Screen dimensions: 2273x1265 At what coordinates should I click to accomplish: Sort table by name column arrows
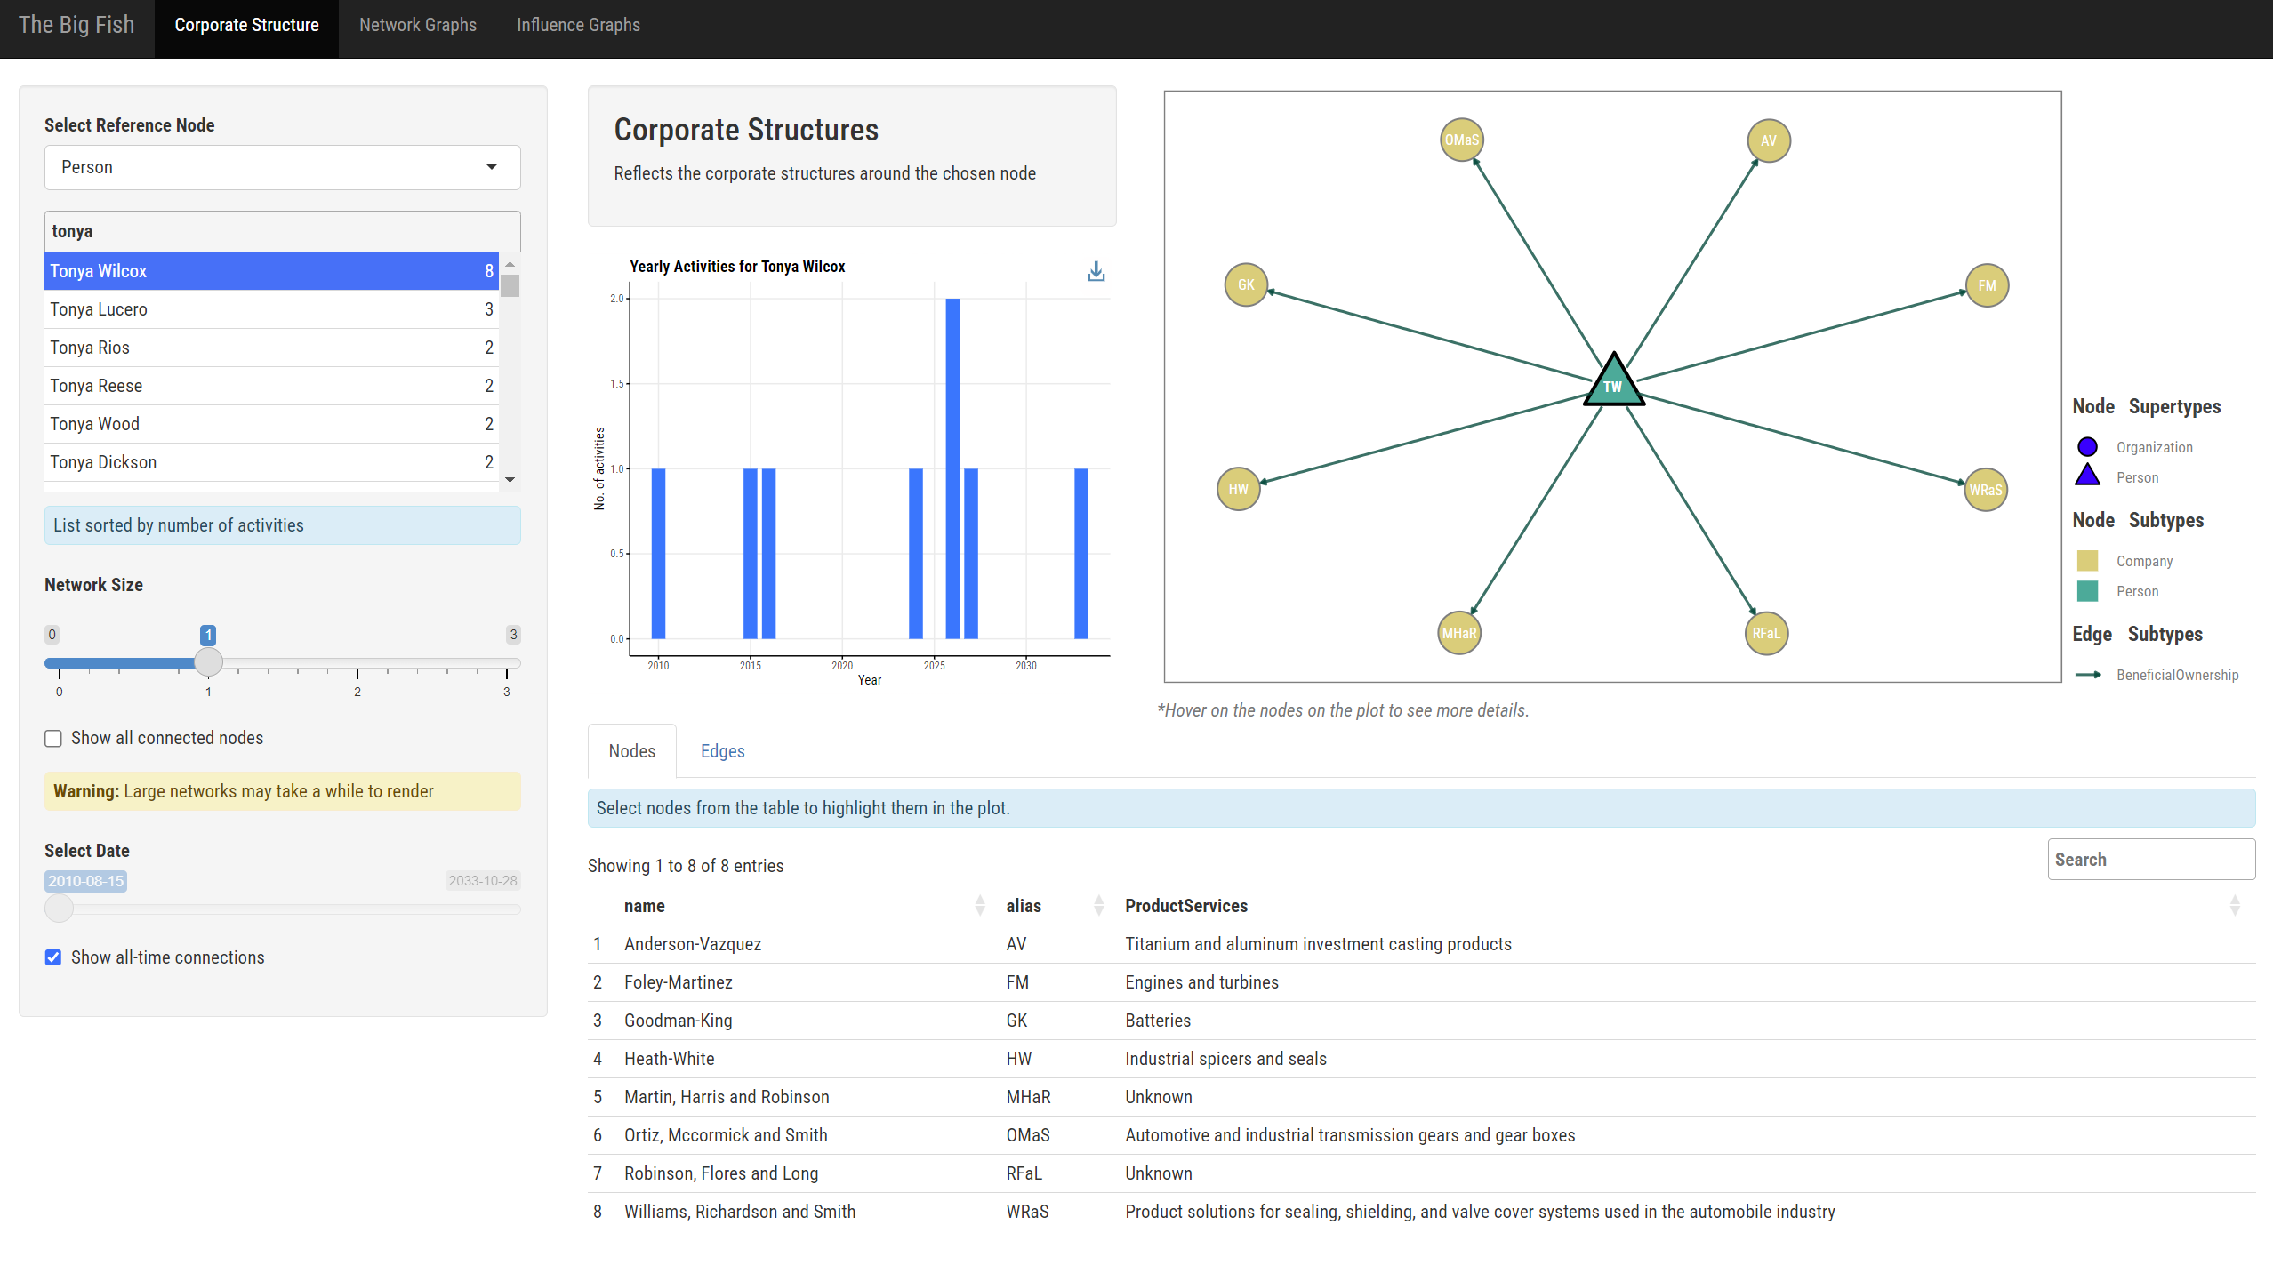pyautogui.click(x=979, y=905)
